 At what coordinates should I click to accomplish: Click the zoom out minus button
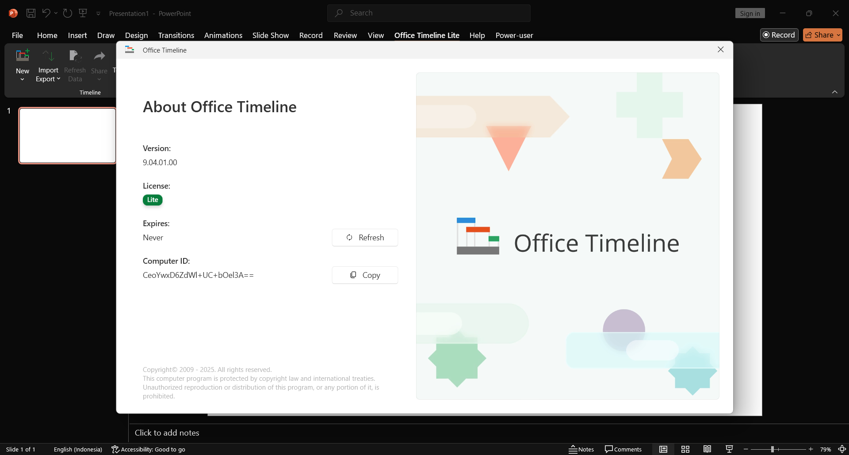746,449
